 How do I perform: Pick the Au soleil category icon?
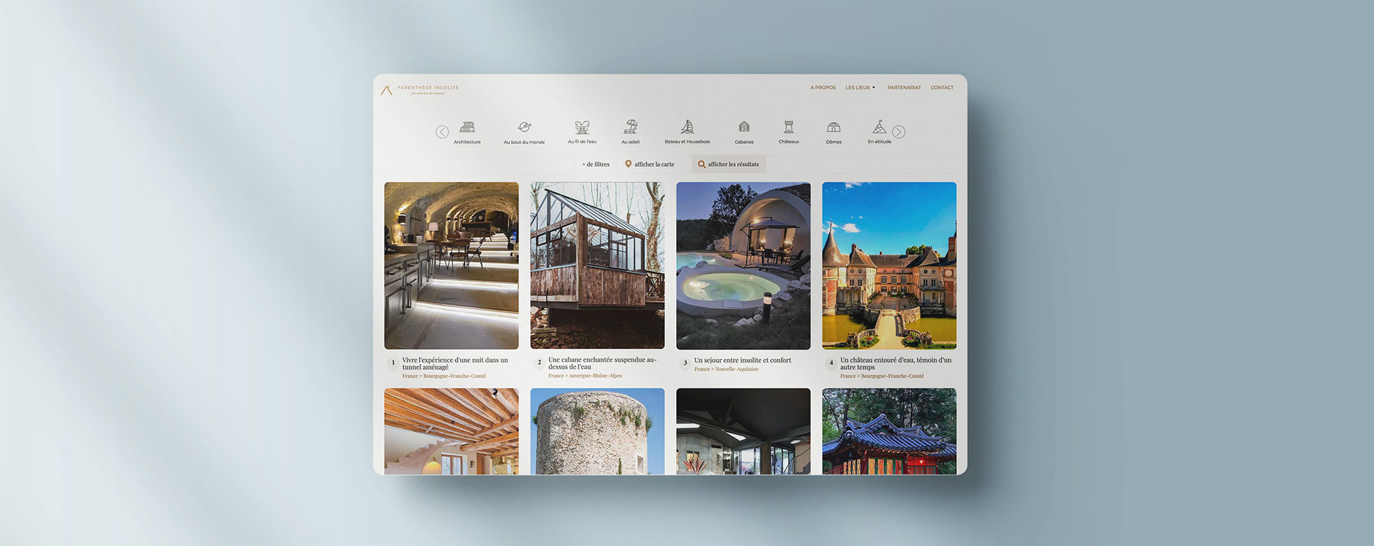(x=630, y=128)
